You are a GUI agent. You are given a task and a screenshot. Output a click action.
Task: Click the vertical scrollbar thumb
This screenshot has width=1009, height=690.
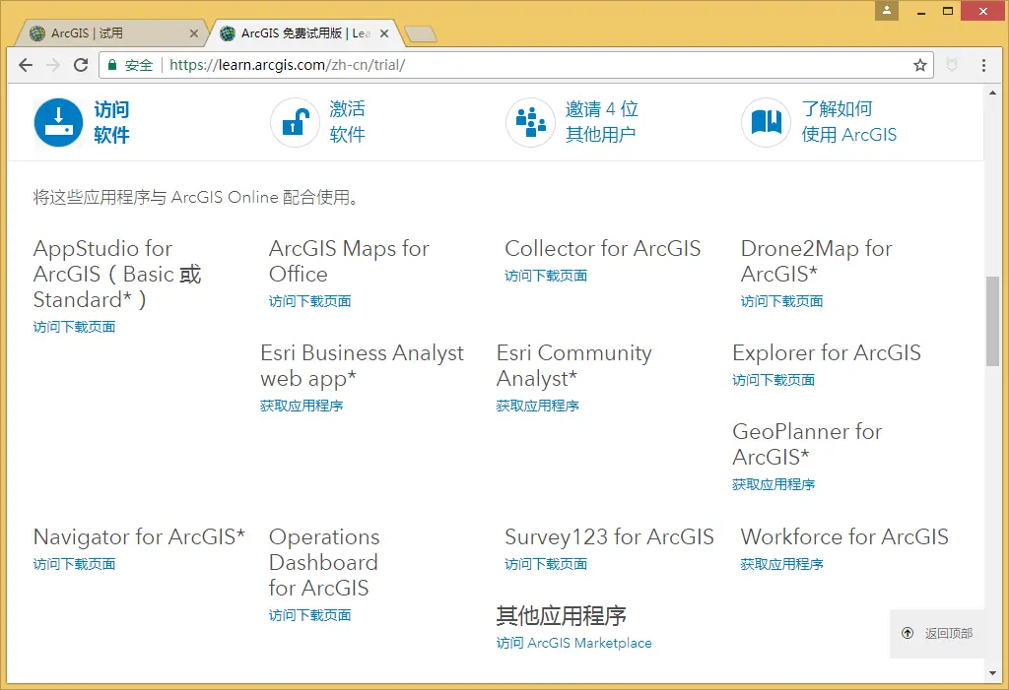[x=993, y=321]
